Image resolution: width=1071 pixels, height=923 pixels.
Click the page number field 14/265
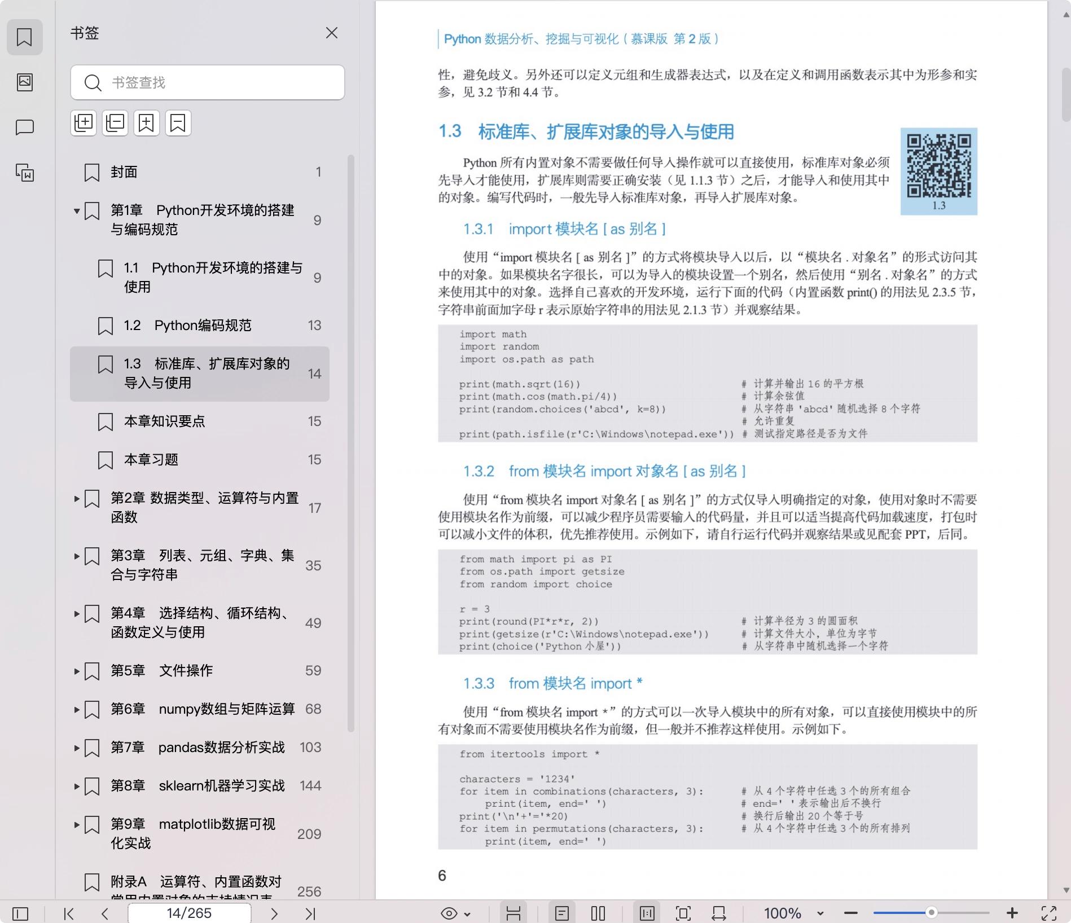[x=189, y=913]
